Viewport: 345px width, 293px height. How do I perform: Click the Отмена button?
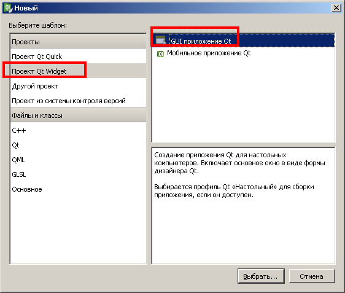(312, 276)
